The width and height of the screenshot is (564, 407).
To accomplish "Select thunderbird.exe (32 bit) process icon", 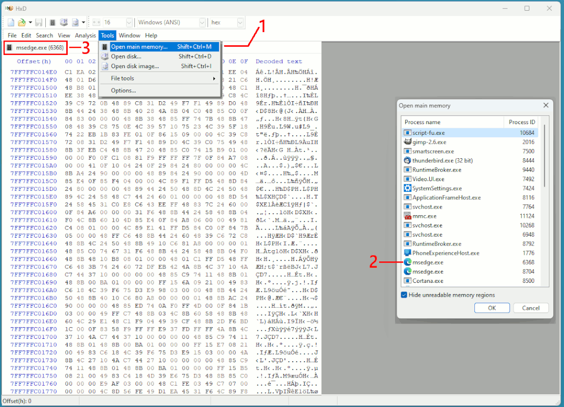I will click(x=407, y=161).
